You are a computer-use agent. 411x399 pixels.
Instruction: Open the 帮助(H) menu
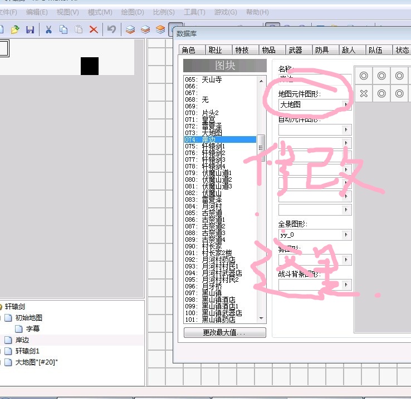[x=257, y=12]
